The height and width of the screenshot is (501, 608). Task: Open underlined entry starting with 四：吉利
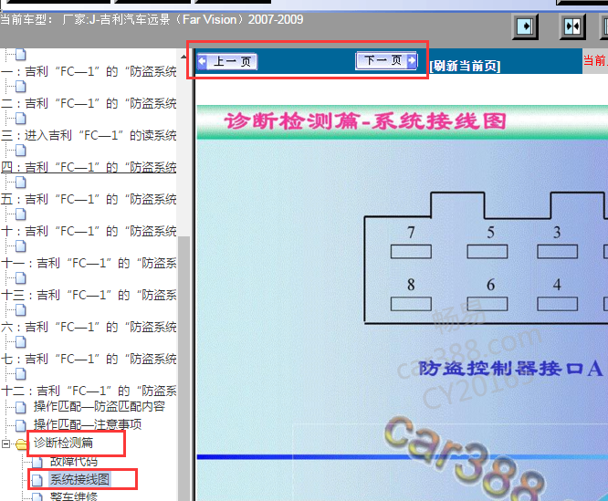pos(89,167)
